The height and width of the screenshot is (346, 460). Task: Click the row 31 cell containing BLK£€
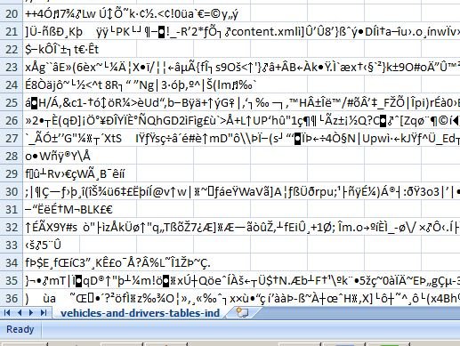pos(80,209)
